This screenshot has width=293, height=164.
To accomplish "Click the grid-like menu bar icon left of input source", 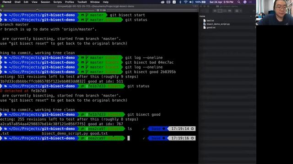I will (x=168, y=2).
